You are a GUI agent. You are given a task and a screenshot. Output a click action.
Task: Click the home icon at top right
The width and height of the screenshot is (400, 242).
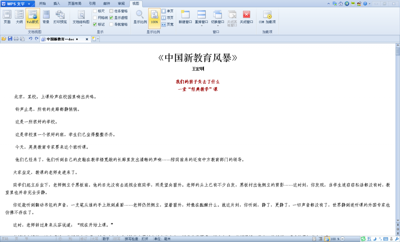341,4
